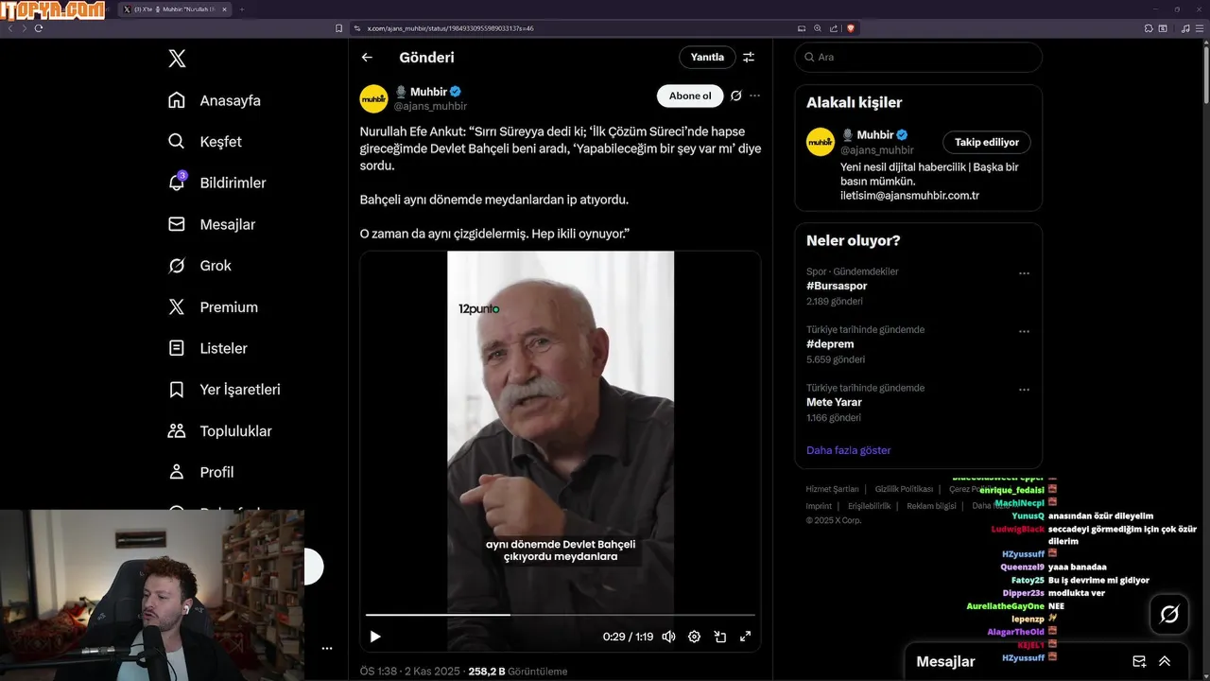Open the iletisim@ajansmuhbir.com.tr link

coord(909,196)
